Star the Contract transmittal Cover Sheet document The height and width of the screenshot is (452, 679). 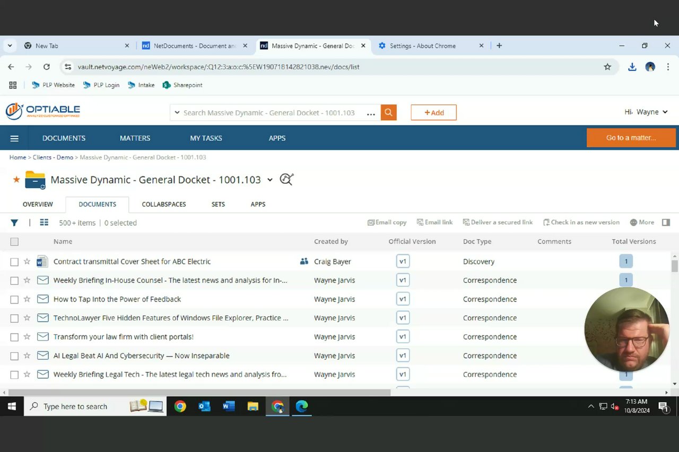[x=27, y=261]
